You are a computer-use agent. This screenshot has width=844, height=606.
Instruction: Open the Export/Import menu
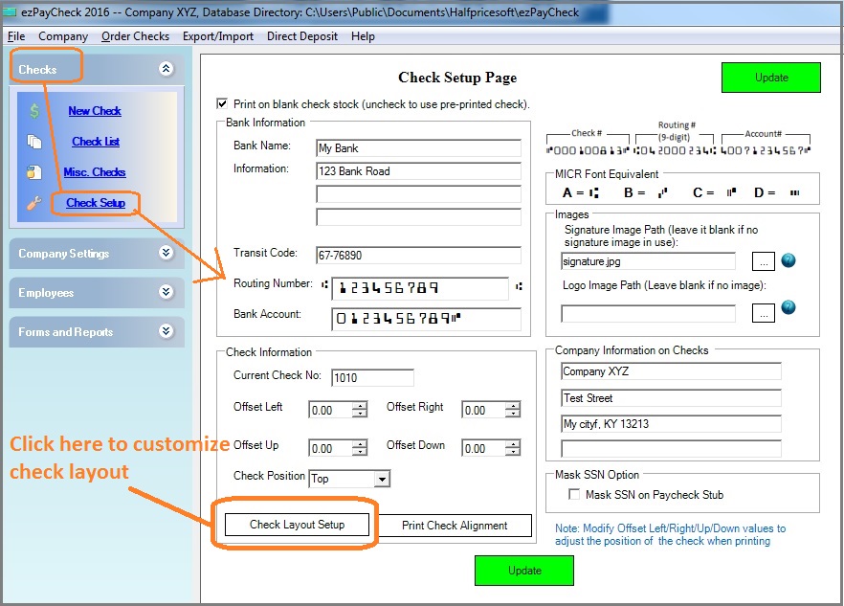(x=218, y=36)
